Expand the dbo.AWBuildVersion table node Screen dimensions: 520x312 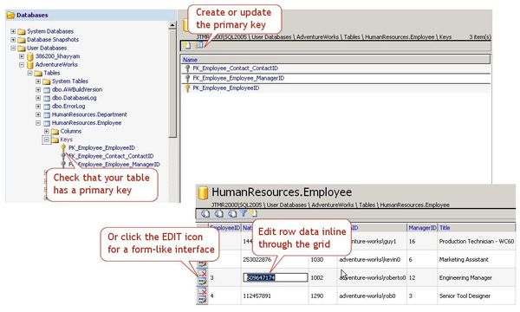(x=38, y=89)
